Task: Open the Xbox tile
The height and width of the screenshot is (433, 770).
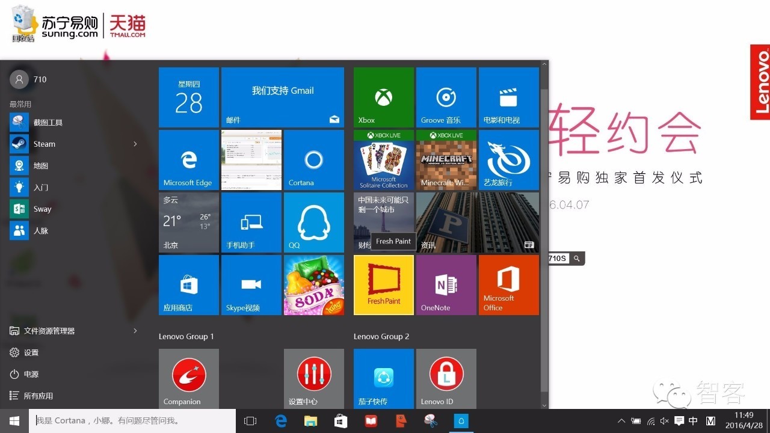Action: click(x=383, y=97)
